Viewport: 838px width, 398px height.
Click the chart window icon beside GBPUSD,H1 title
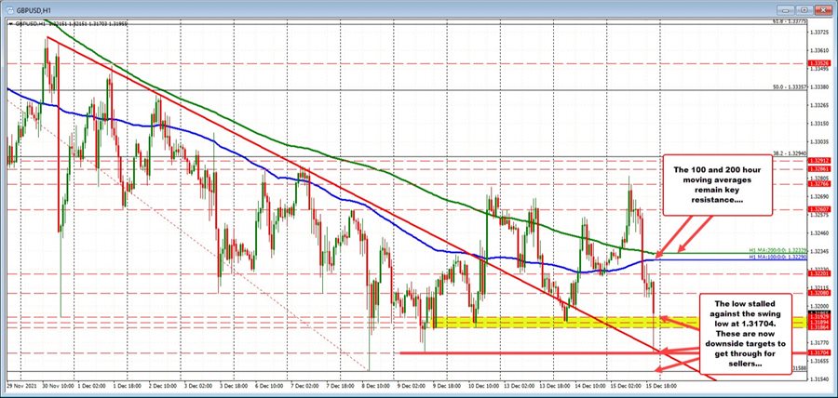(x=9, y=9)
